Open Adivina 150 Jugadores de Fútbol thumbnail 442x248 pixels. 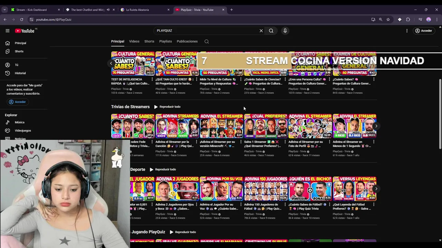tap(266, 189)
